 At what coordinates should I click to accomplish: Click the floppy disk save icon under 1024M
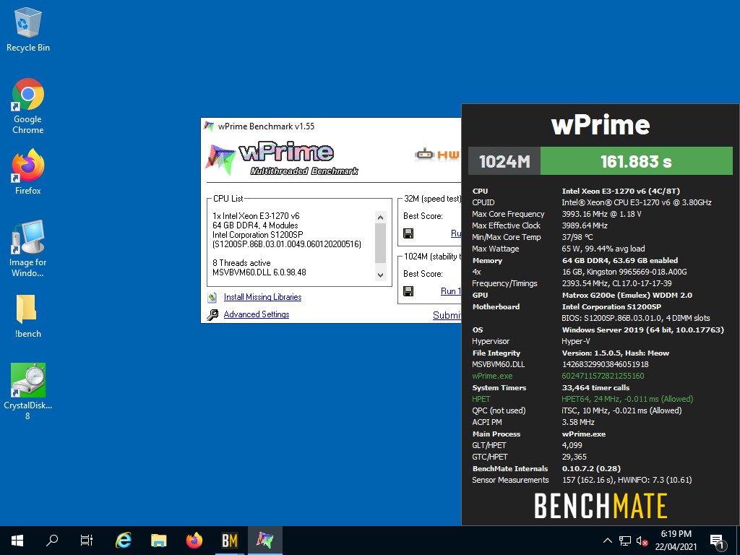click(x=408, y=291)
